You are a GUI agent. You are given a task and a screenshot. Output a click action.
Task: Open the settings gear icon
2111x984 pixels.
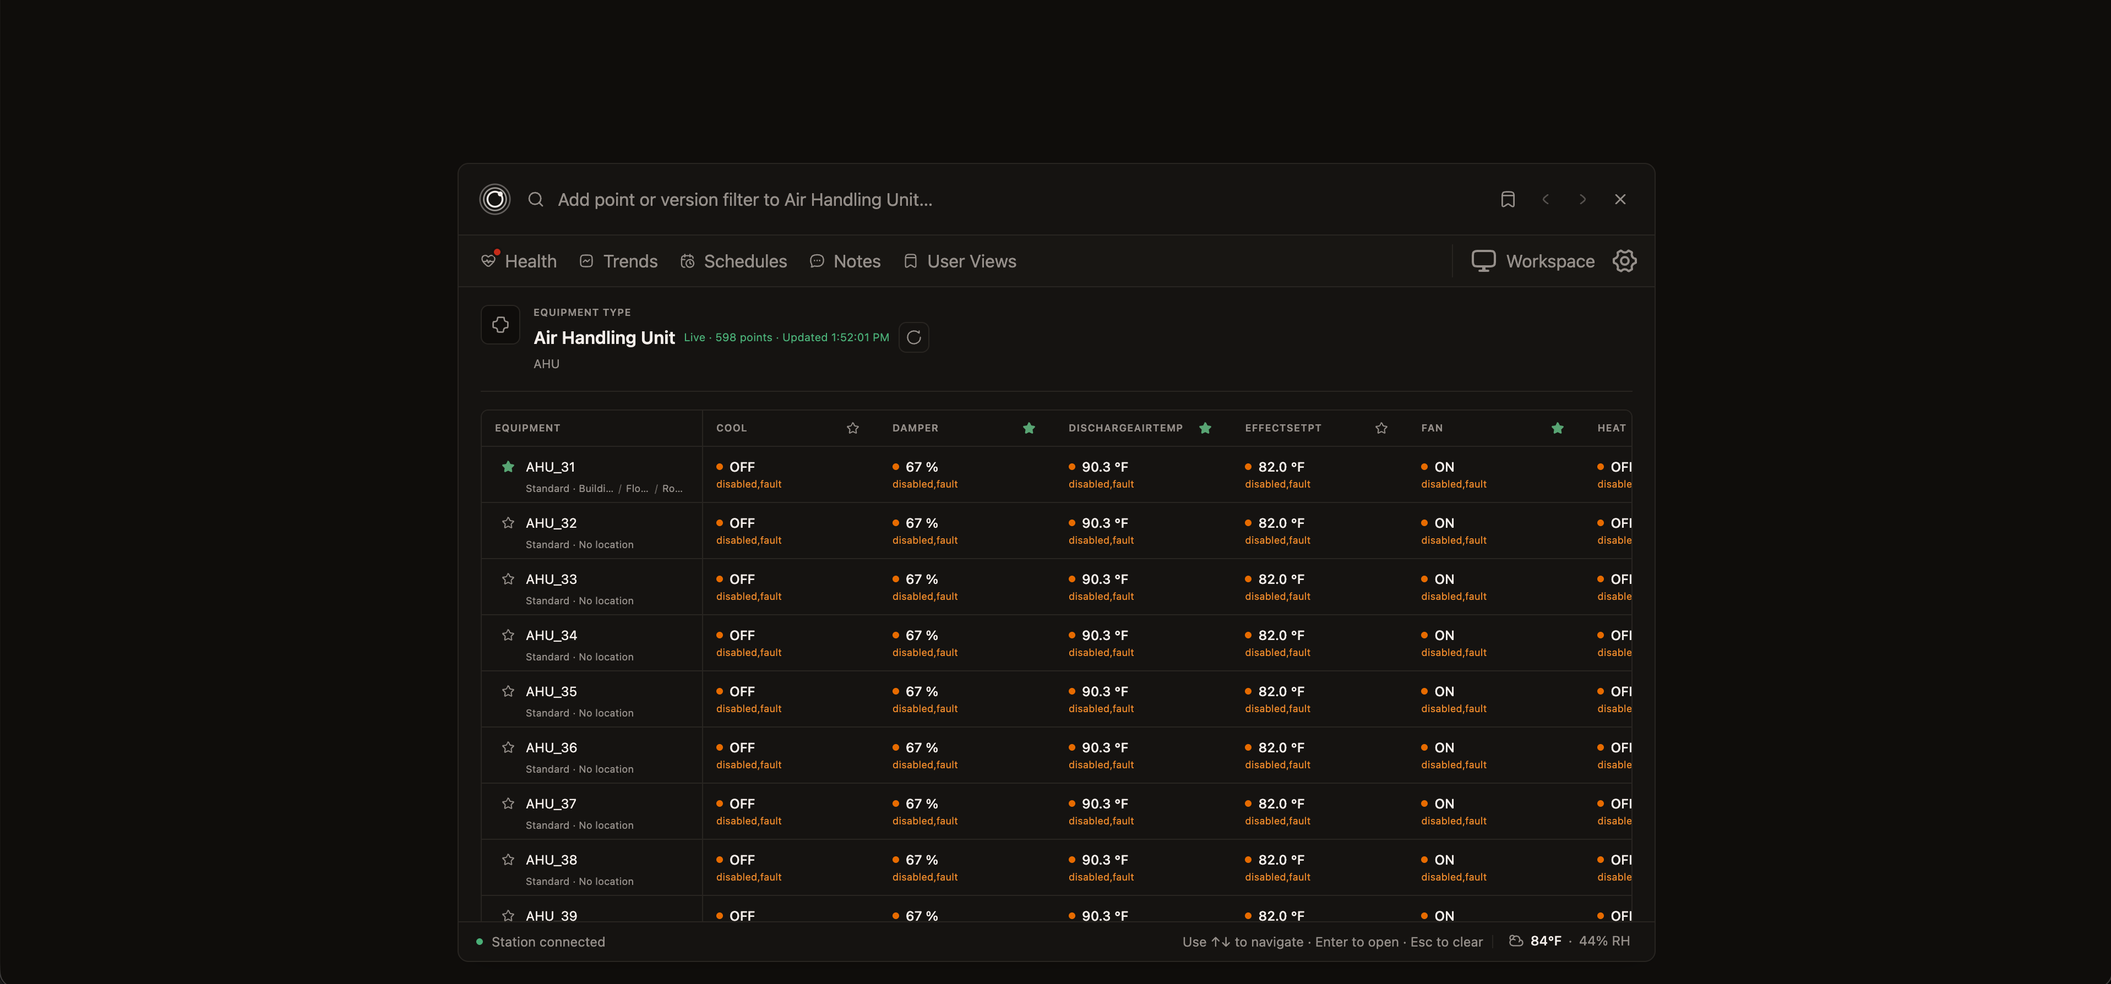[1624, 260]
